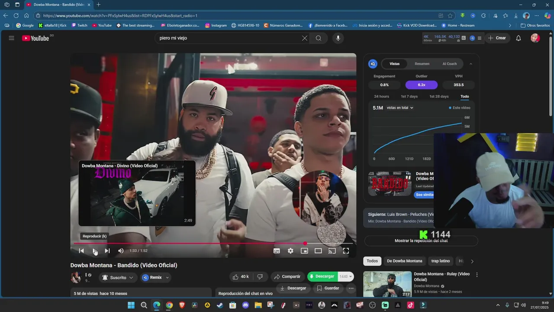Open player settings gear
Image resolution: width=554 pixels, height=312 pixels.
(x=290, y=251)
